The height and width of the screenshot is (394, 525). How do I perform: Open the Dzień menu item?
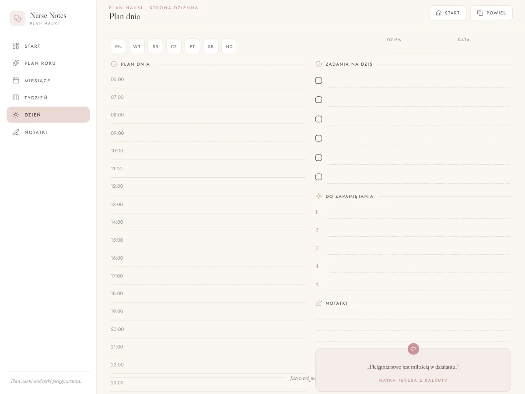(48, 115)
